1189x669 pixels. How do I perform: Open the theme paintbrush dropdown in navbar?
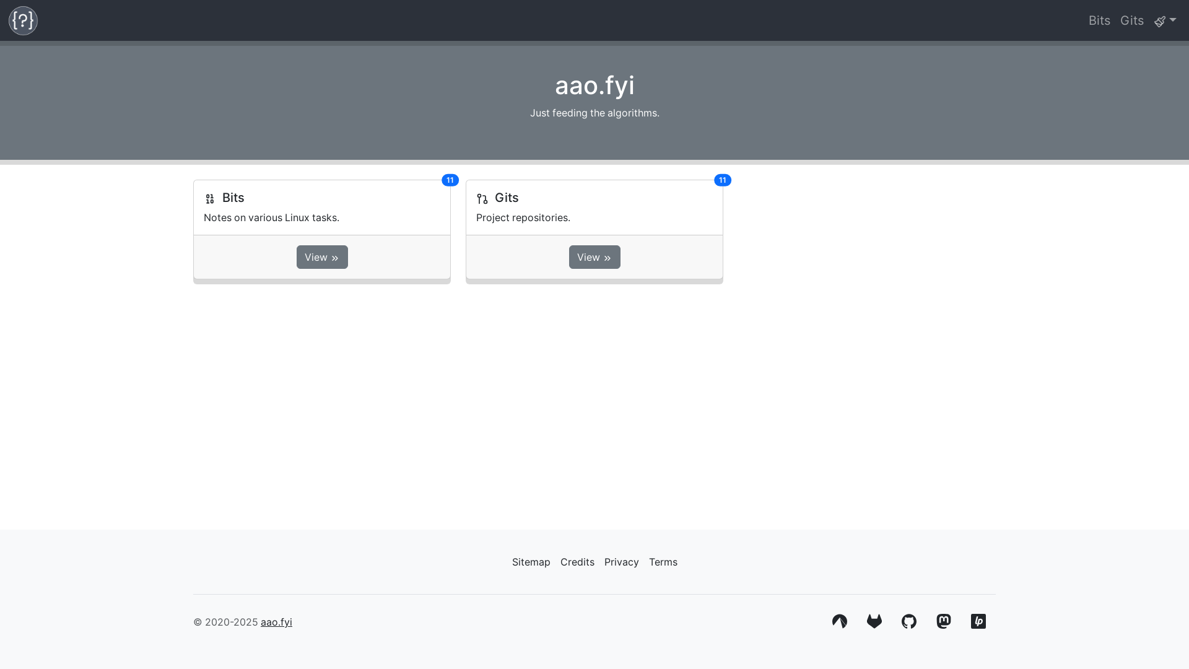1165,21
